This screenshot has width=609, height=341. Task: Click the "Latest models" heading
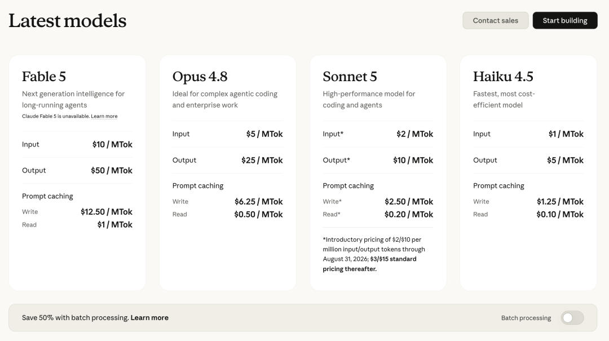pos(68,21)
